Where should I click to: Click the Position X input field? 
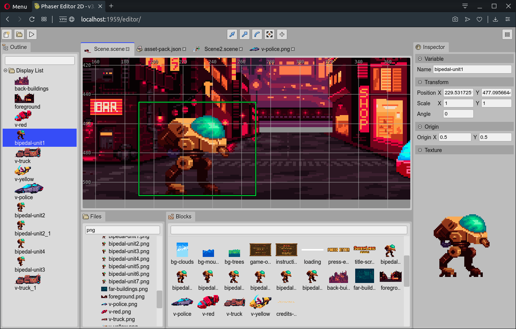pos(458,93)
